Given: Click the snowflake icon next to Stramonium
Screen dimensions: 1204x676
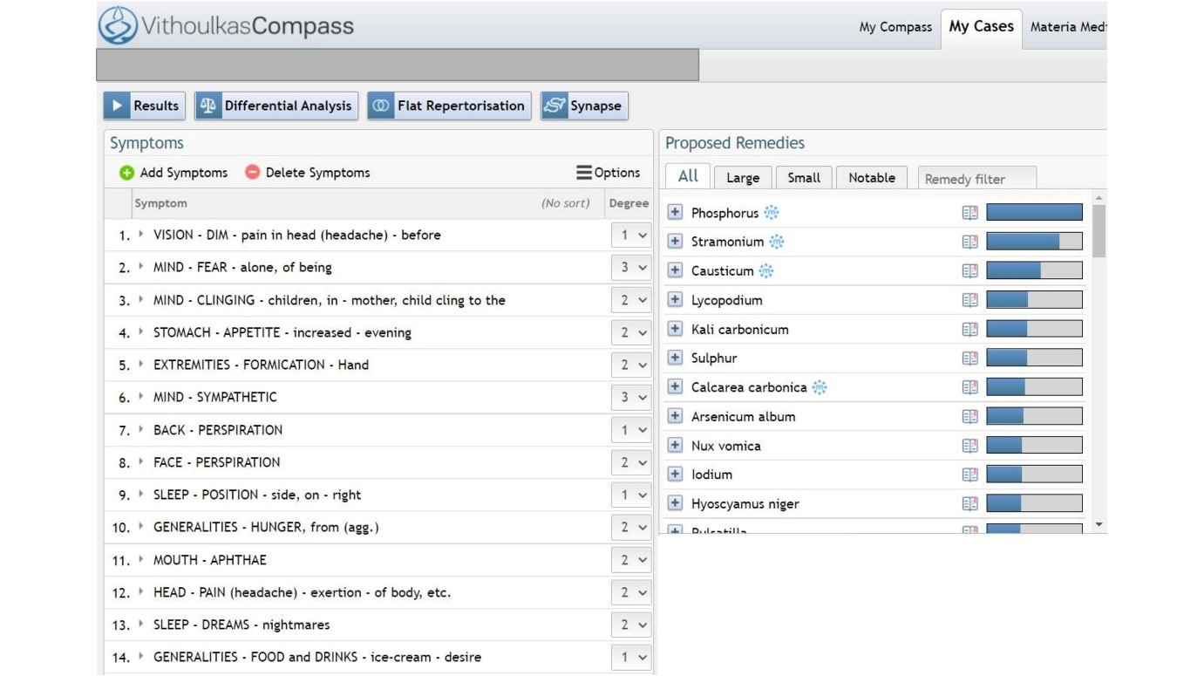Looking at the screenshot, I should (x=777, y=242).
